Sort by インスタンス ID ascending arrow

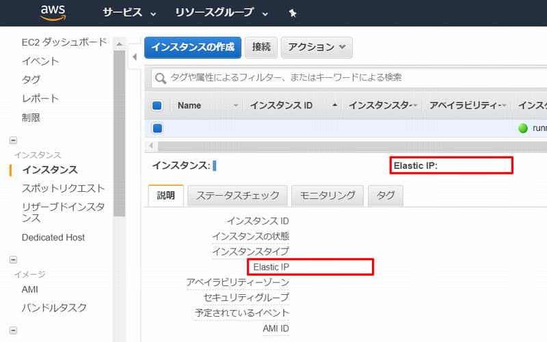[x=334, y=105]
